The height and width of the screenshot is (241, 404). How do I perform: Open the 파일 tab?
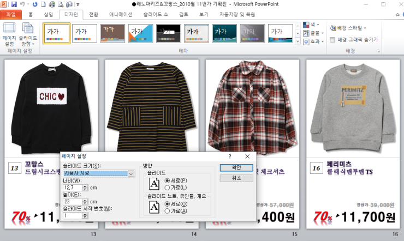coord(11,14)
